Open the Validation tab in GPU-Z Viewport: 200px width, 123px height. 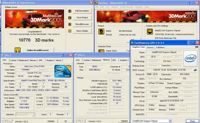point(160,47)
